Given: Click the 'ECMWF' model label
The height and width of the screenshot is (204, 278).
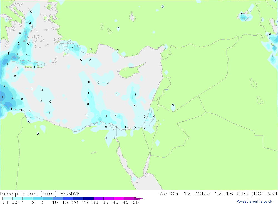Looking at the screenshot, I should (x=70, y=194).
